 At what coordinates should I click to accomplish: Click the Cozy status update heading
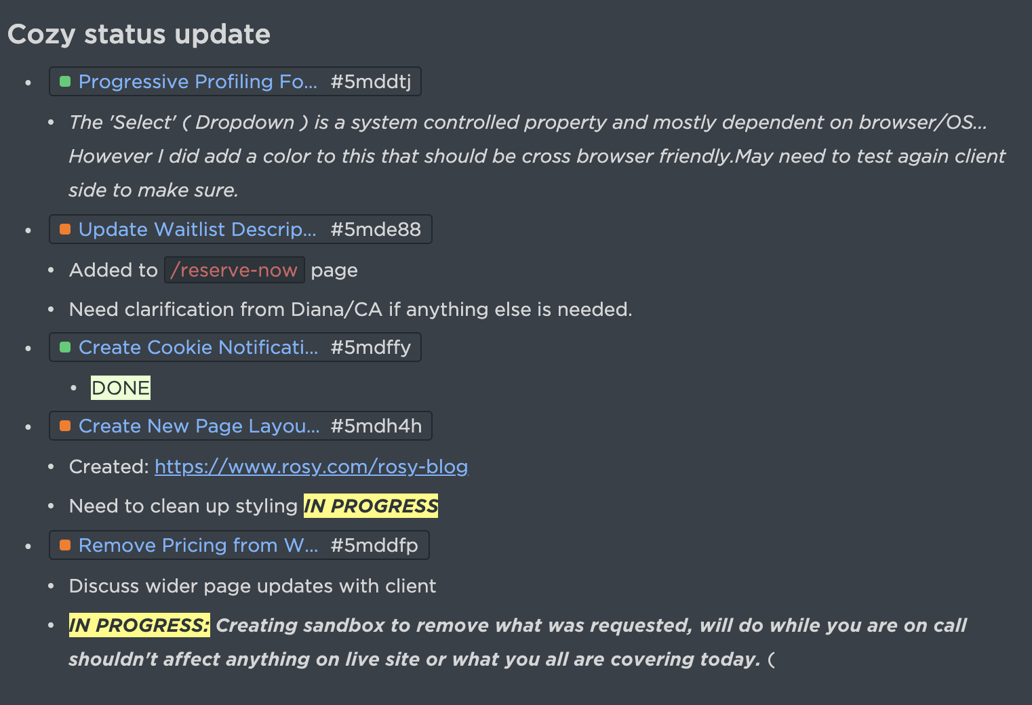[x=139, y=34]
